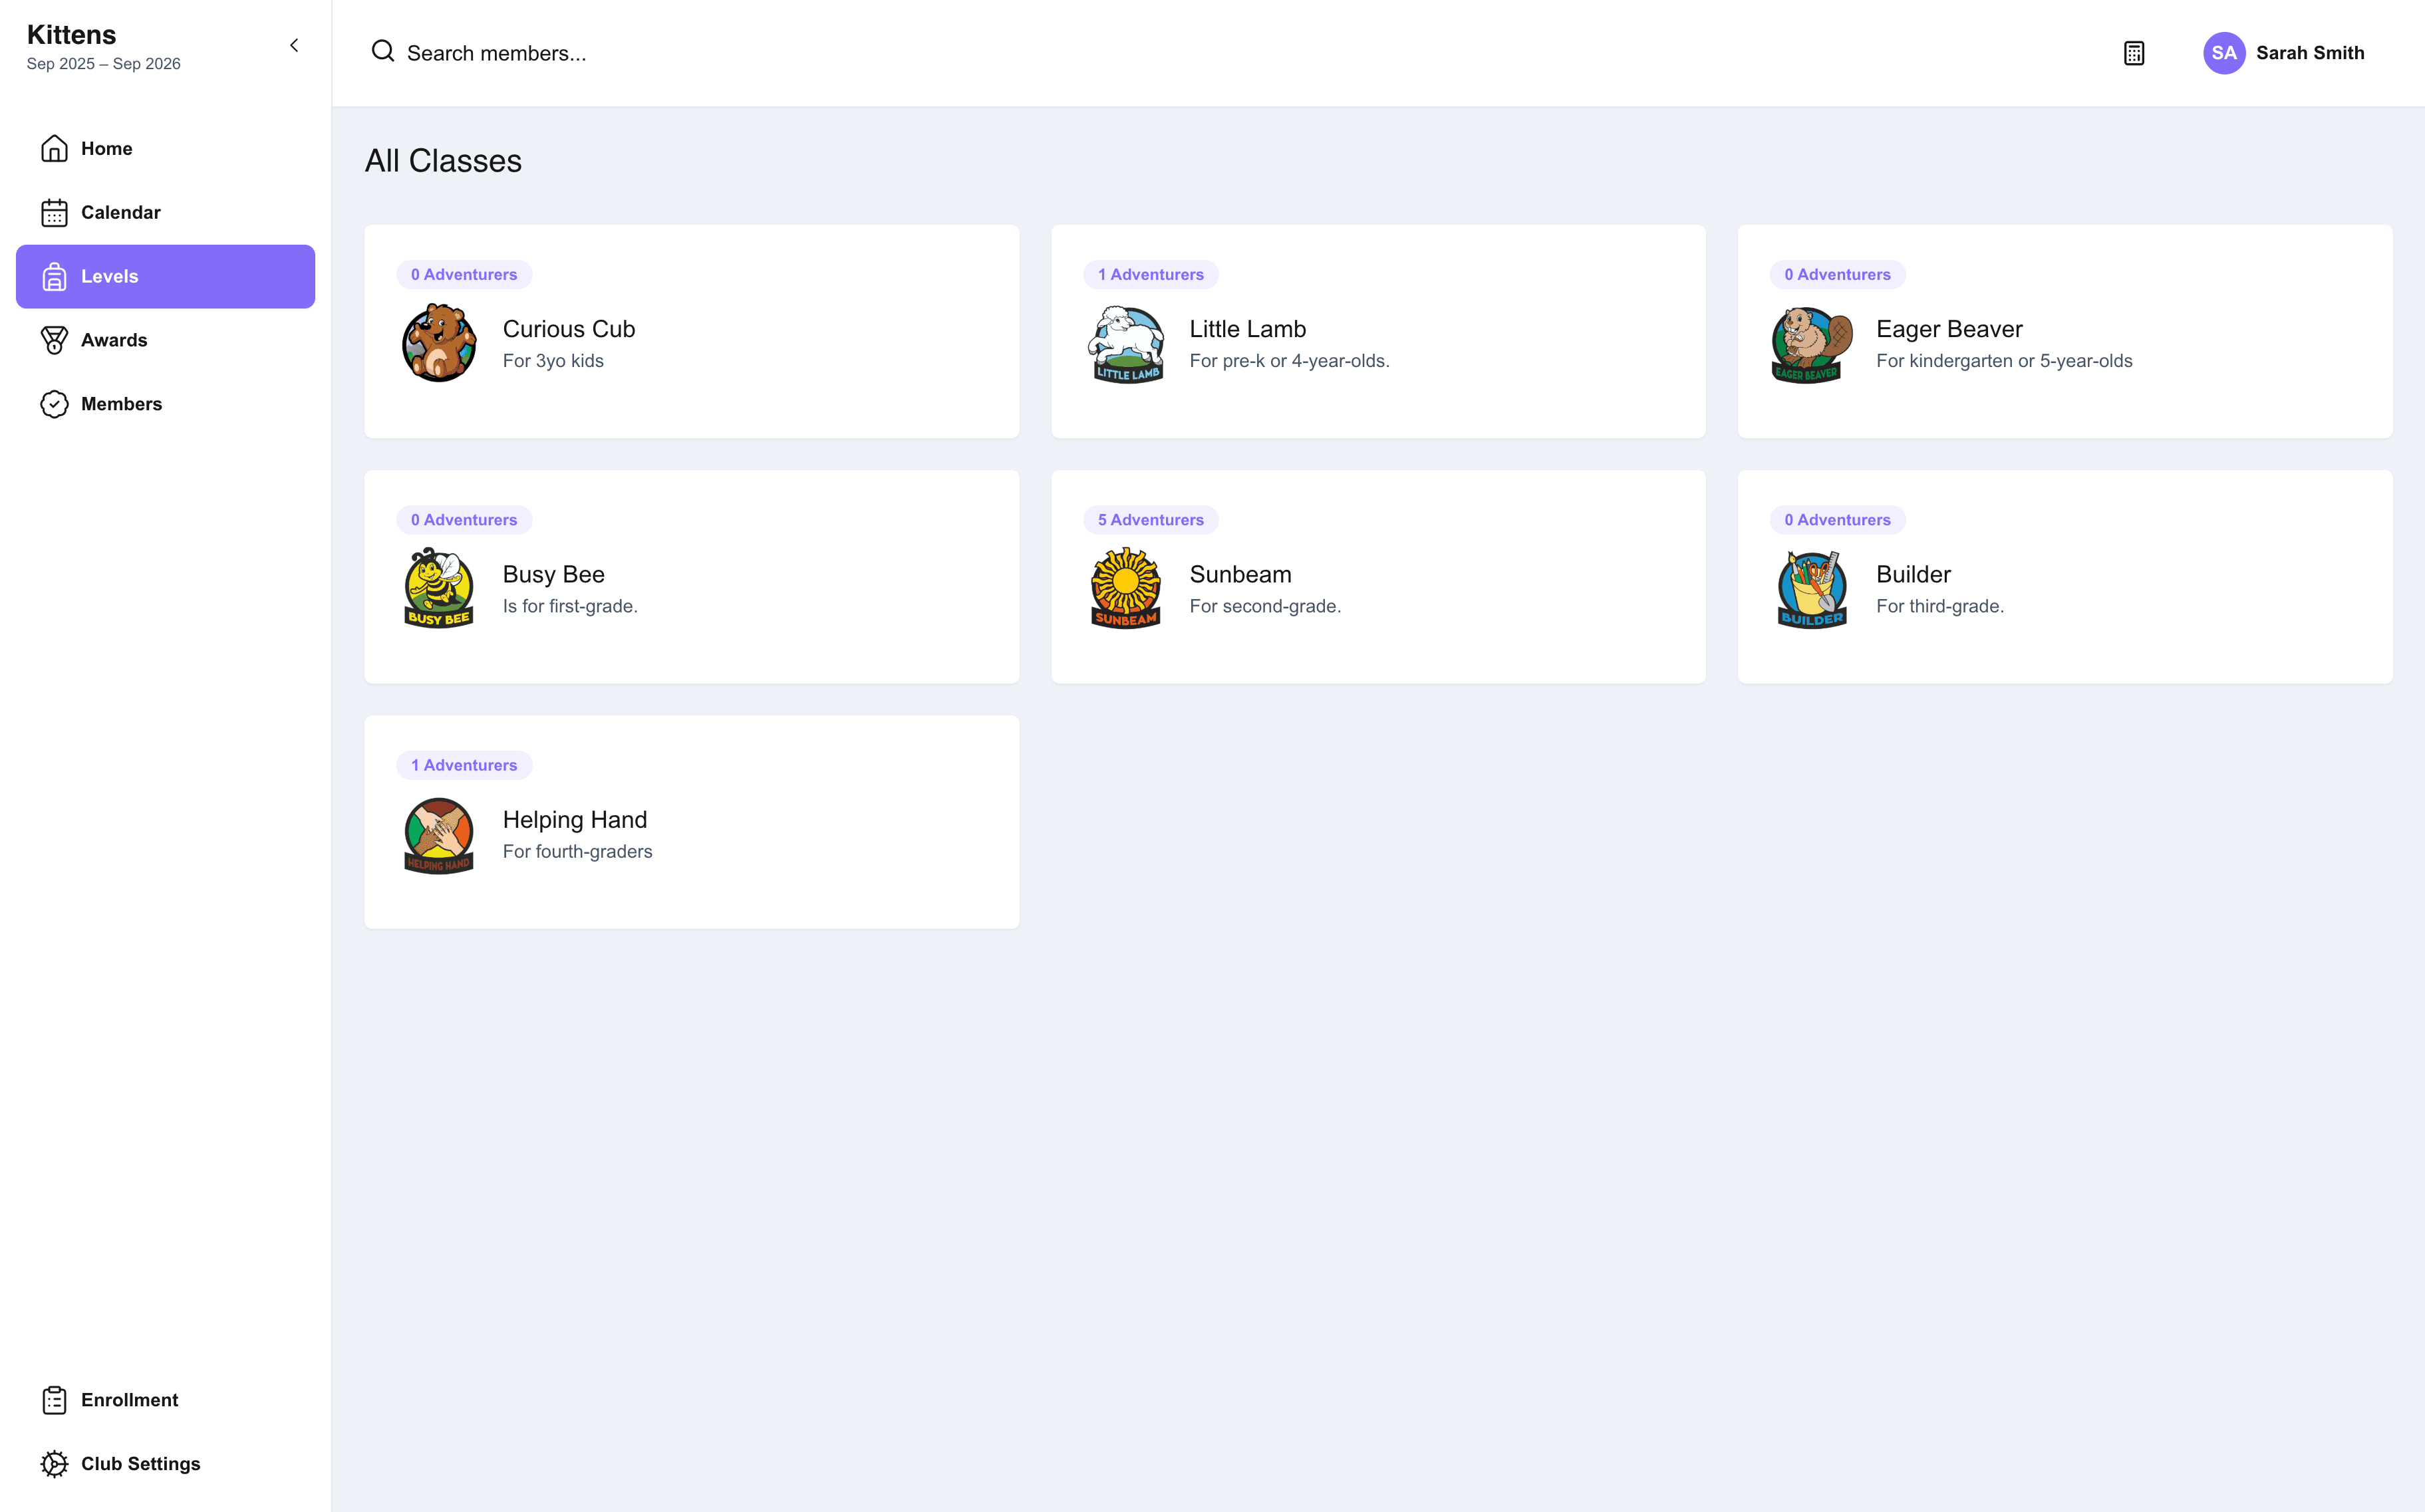The width and height of the screenshot is (2425, 1512).
Task: Select the Busy Bee badge image
Action: click(439, 588)
